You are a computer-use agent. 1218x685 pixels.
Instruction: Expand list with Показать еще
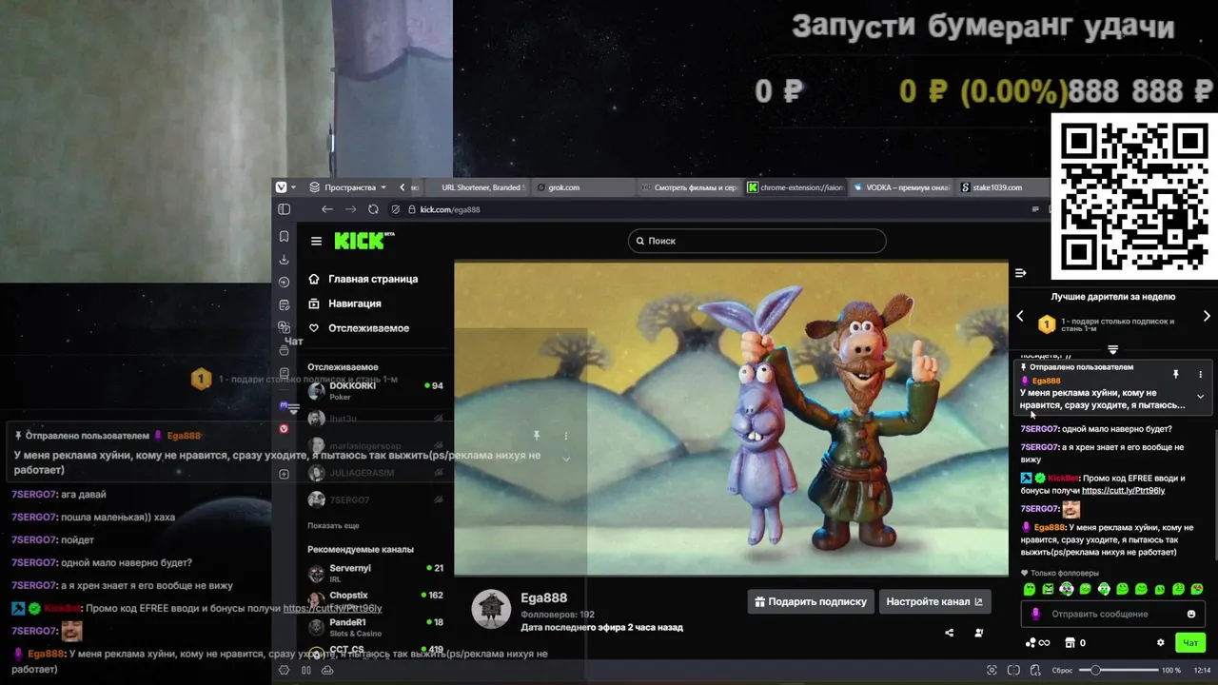pyautogui.click(x=333, y=525)
